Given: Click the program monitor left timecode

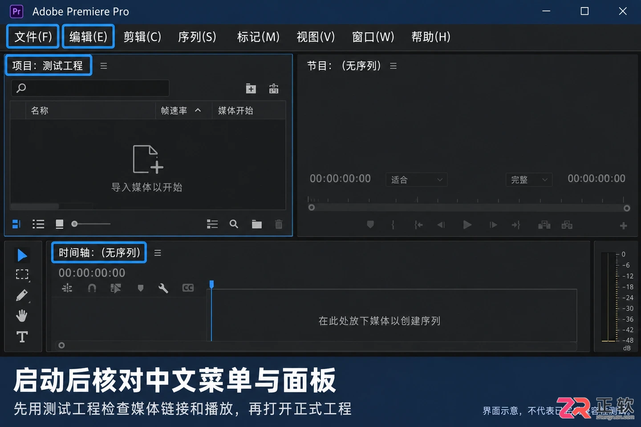Looking at the screenshot, I should click(340, 179).
